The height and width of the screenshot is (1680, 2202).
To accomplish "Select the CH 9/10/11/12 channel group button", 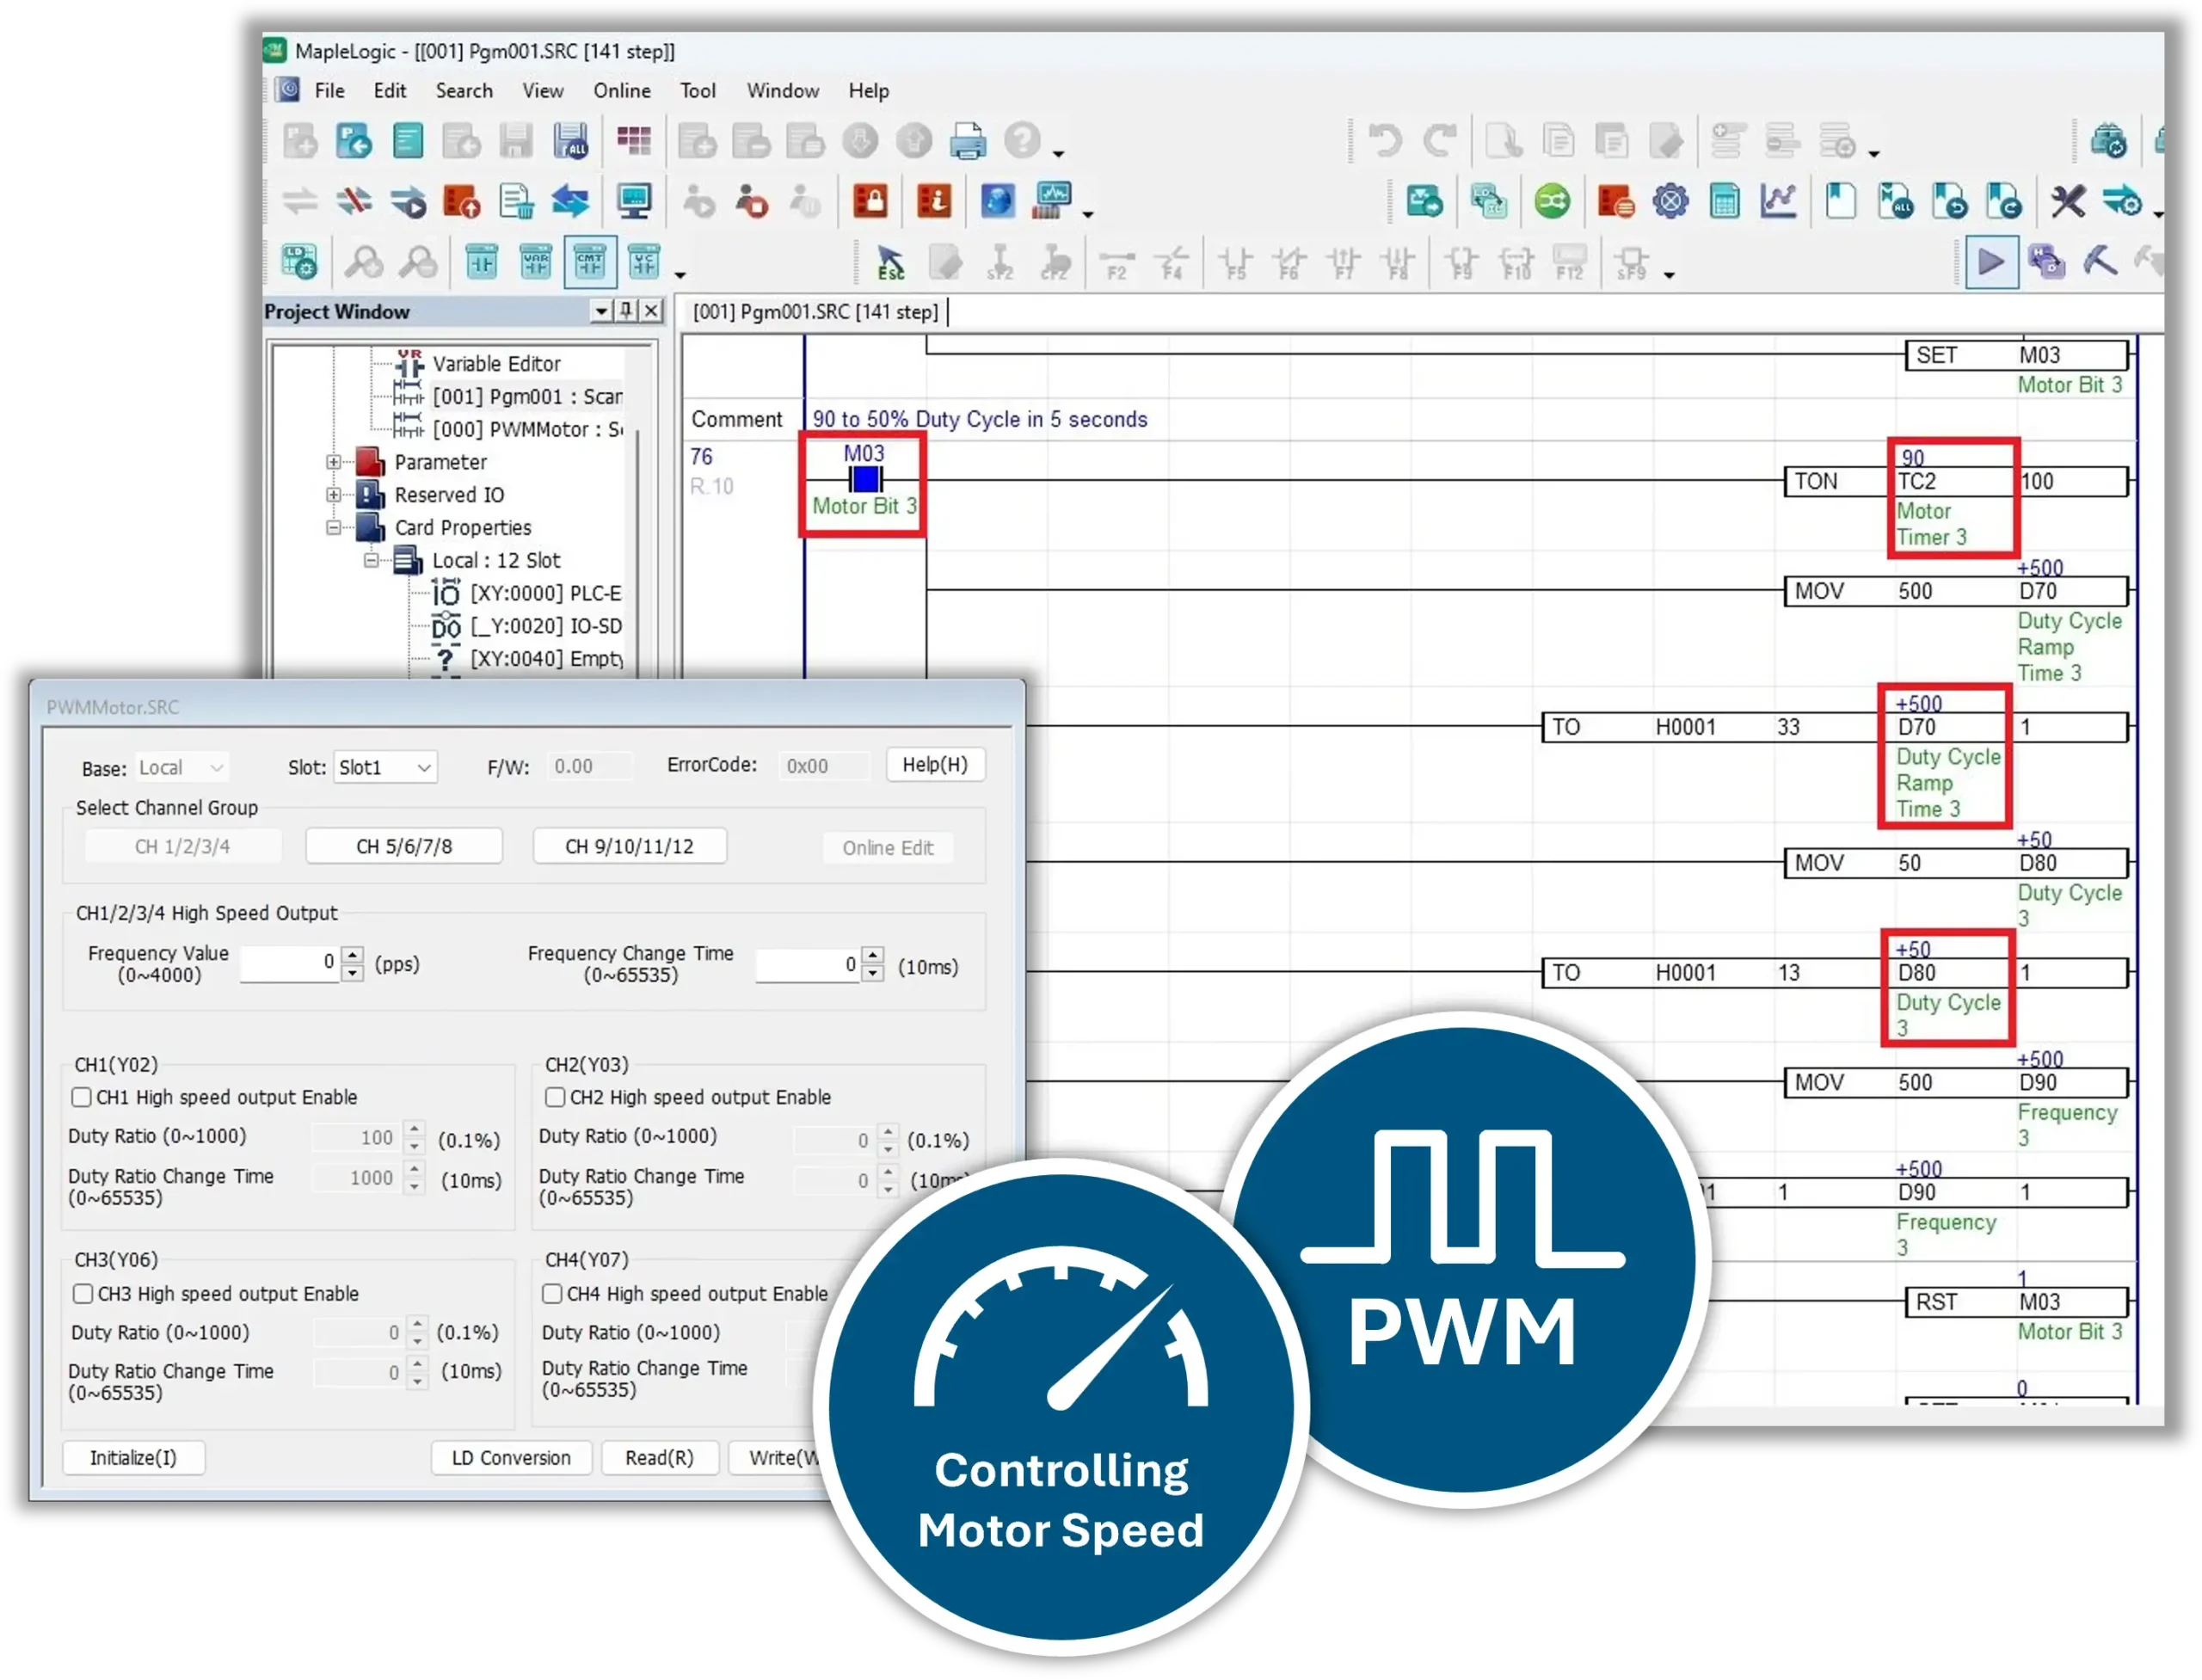I will 629,846.
